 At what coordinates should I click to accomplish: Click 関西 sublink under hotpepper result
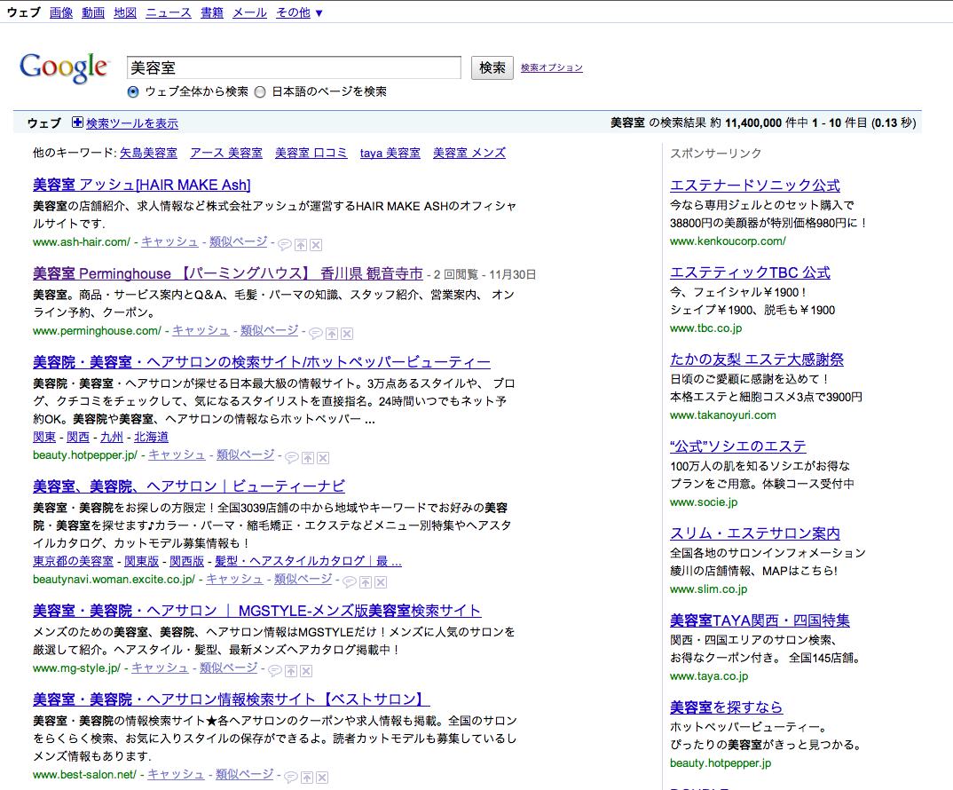78,437
